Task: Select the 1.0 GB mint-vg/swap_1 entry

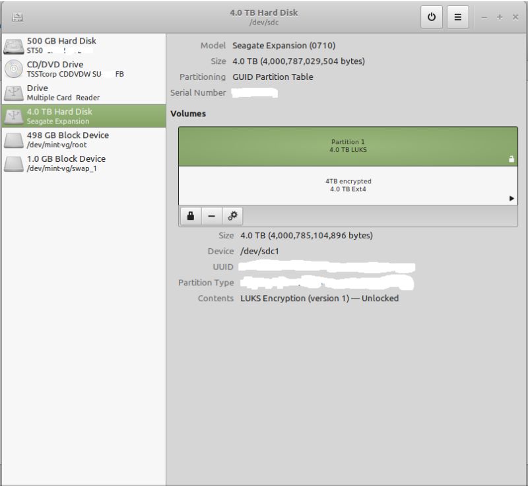Action: [79, 163]
